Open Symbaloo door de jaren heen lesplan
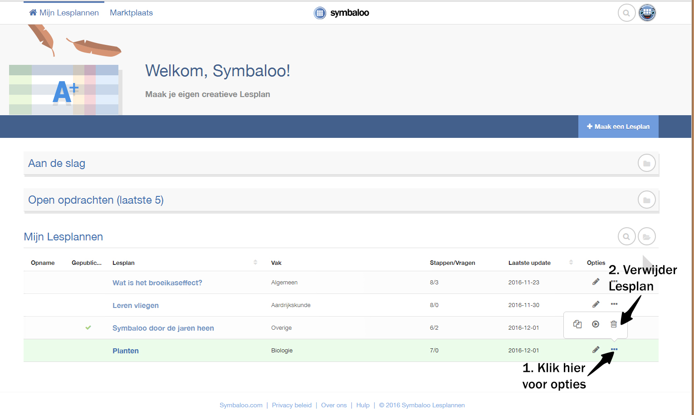694x415 pixels. [x=163, y=328]
